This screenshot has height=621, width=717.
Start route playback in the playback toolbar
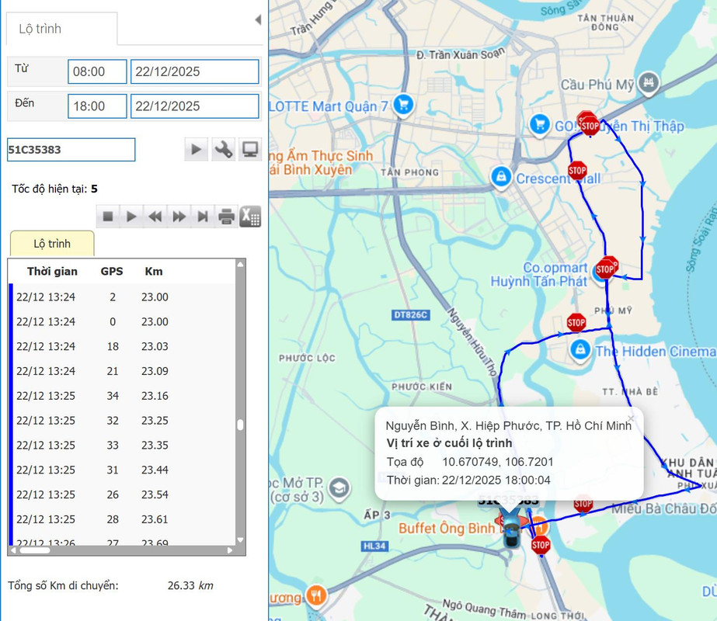132,216
